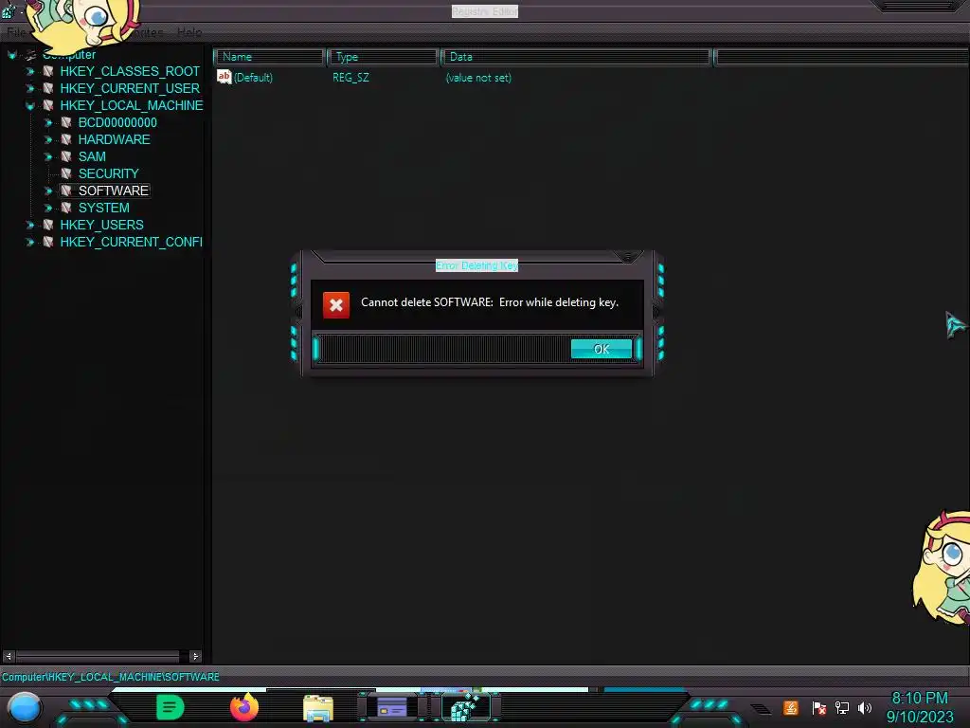The image size is (970, 728).
Task: Select the HARDWARE key
Action: (x=115, y=139)
